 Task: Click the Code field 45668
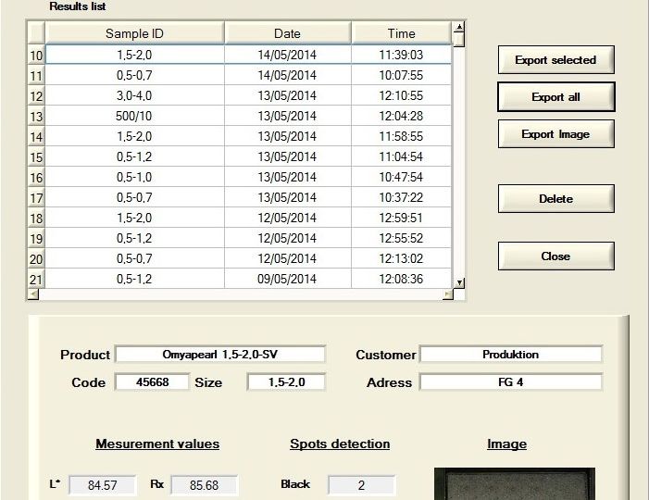tap(152, 381)
